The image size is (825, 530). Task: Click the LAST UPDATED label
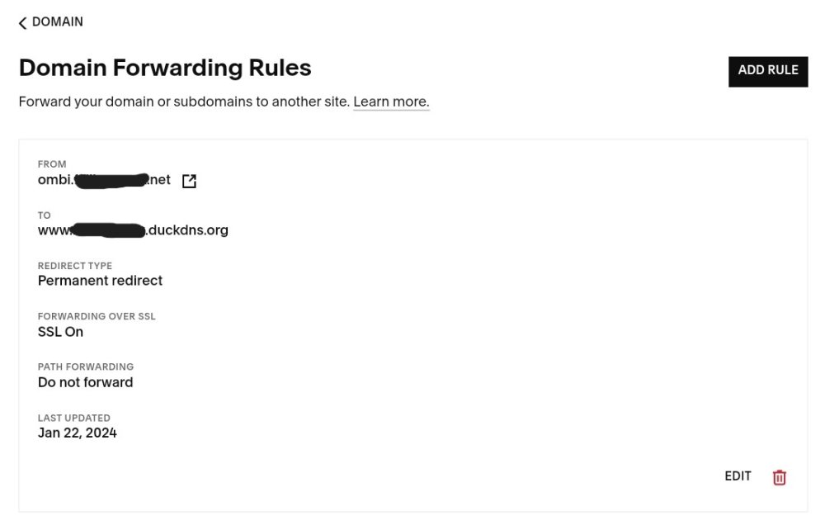click(74, 418)
